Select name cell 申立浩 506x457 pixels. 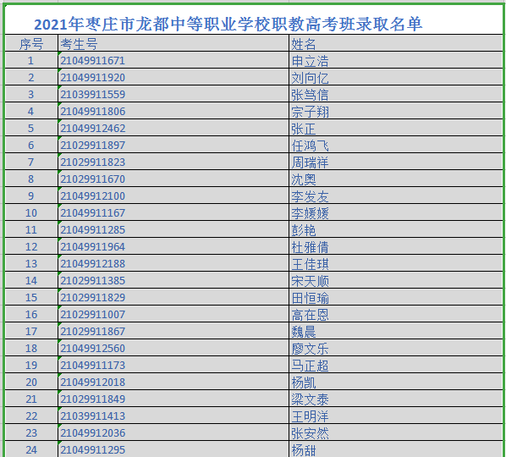396,60
